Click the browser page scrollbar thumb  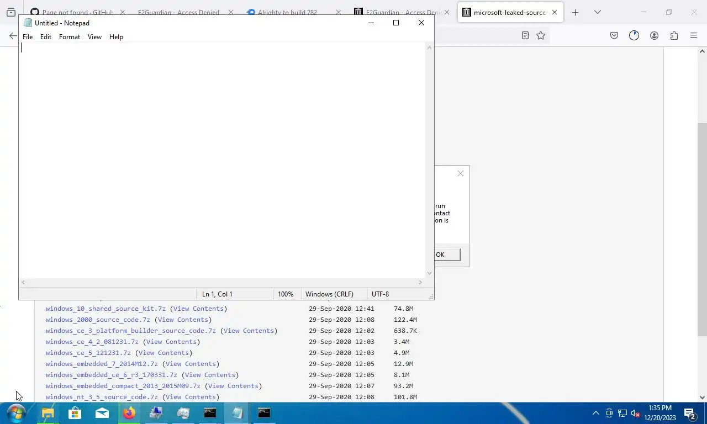[702, 229]
